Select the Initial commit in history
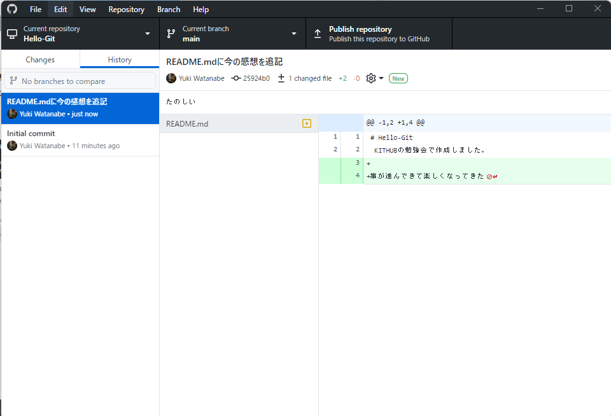The width and height of the screenshot is (611, 416). (x=80, y=139)
